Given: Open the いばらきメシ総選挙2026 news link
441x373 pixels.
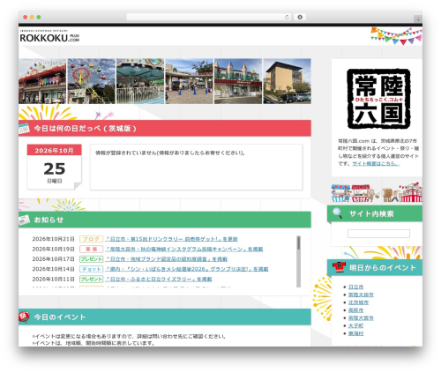Looking at the screenshot, I should (x=187, y=269).
